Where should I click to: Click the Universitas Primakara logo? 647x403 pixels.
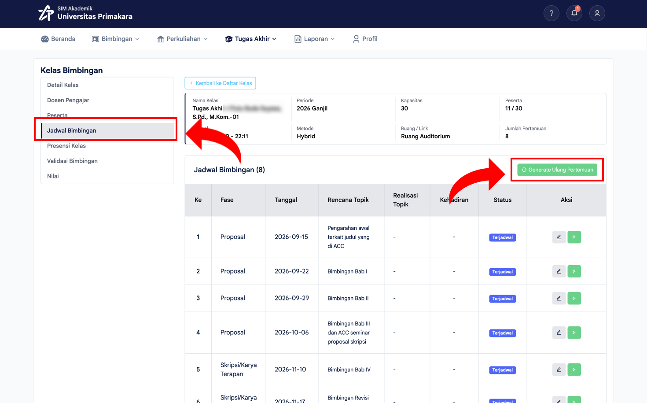[85, 13]
